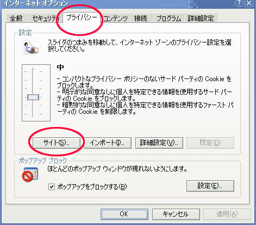
Task: Click the キャンセル button
Action: click(x=176, y=214)
